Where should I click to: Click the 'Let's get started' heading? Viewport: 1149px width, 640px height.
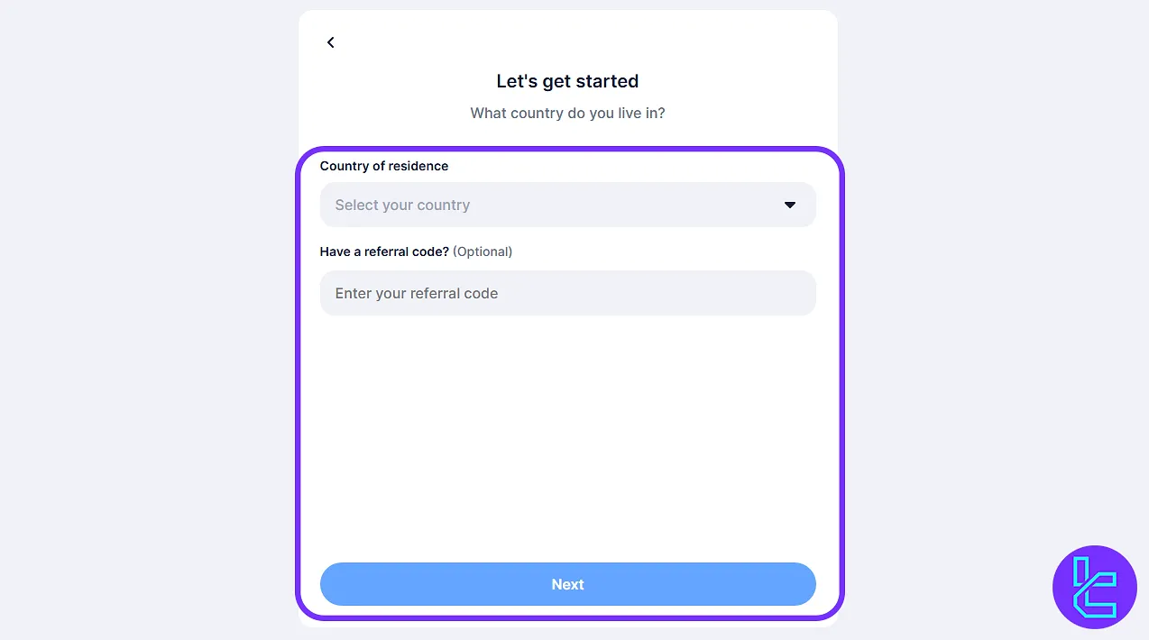click(567, 81)
